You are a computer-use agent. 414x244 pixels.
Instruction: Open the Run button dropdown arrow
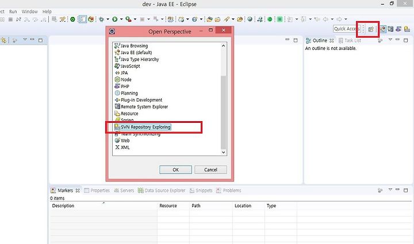pos(121,20)
